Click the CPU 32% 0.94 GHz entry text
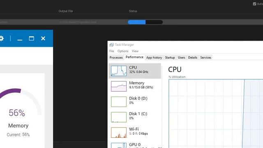The height and width of the screenshot is (148, 263). [138, 69]
